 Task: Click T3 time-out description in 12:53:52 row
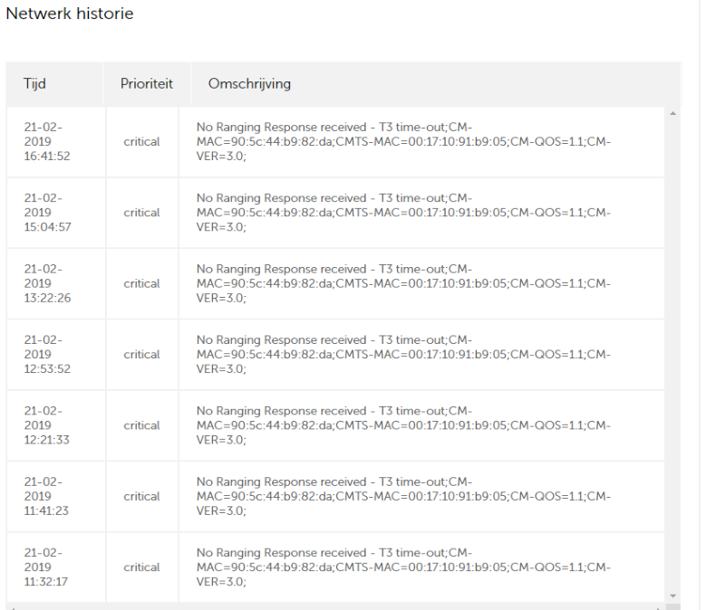point(403,354)
